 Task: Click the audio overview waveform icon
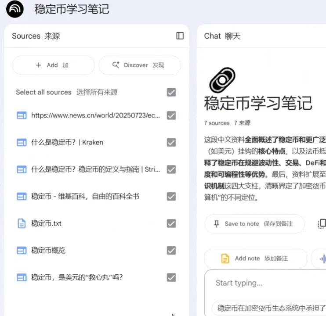click(x=322, y=259)
